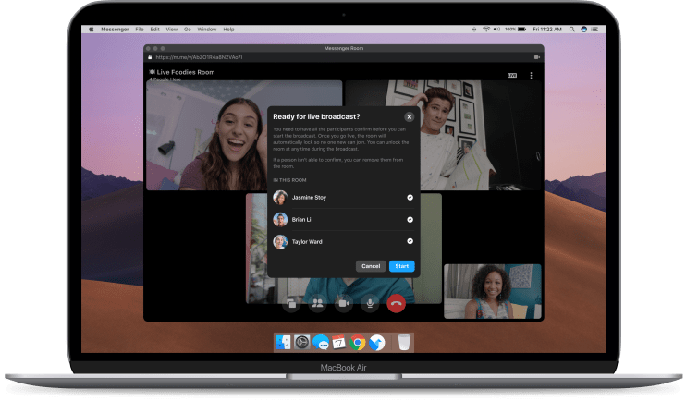Viewport: 686px width, 401px height.
Task: Open Finder from the Dock
Action: 283,343
